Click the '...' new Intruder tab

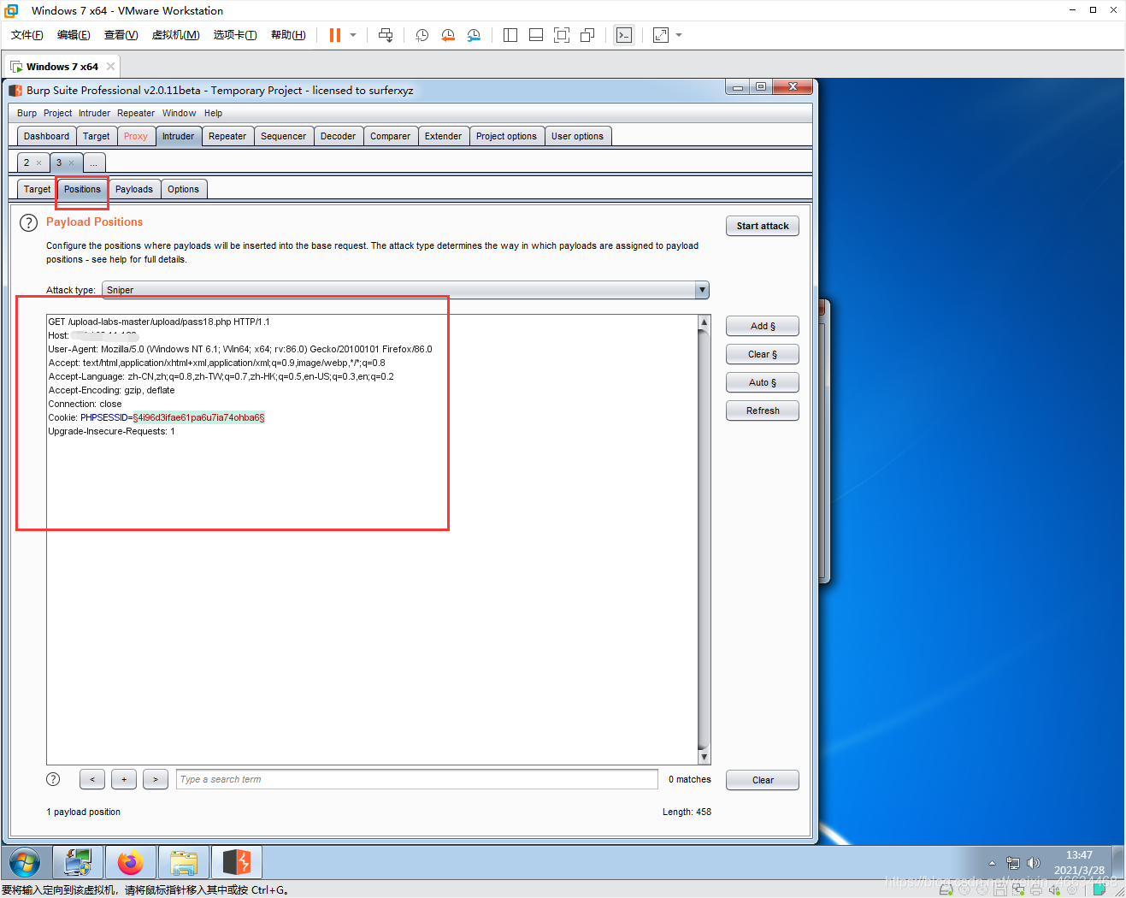point(94,162)
